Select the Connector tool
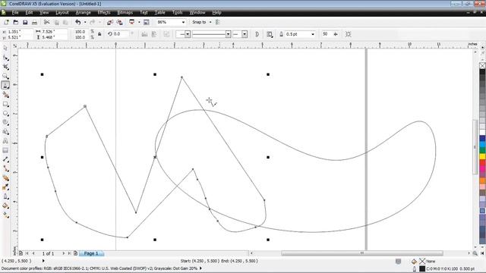 (x=5, y=169)
